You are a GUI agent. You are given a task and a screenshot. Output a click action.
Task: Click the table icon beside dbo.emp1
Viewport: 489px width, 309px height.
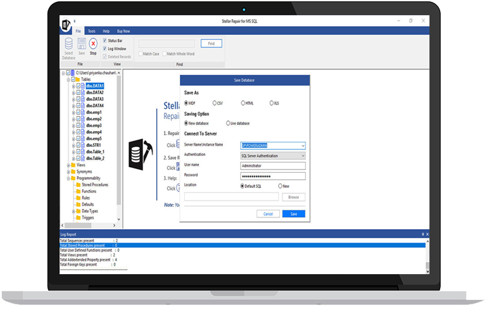83,112
